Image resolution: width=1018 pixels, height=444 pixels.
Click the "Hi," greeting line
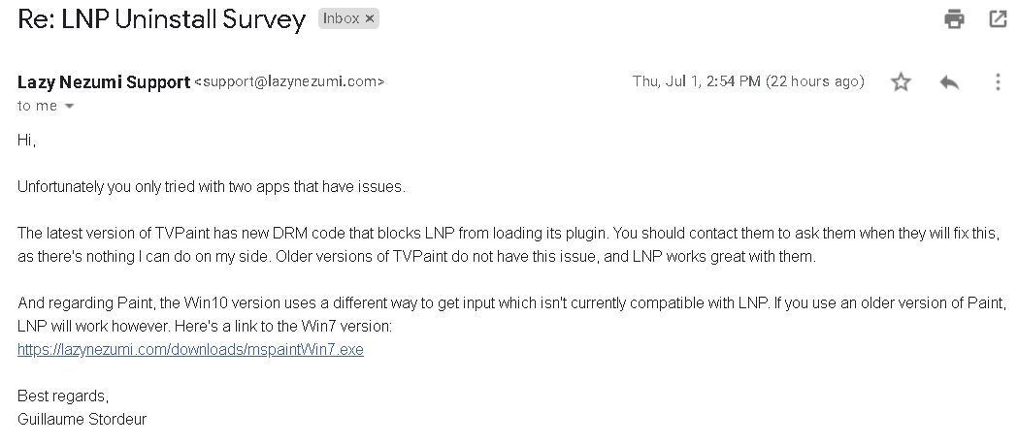pyautogui.click(x=26, y=140)
